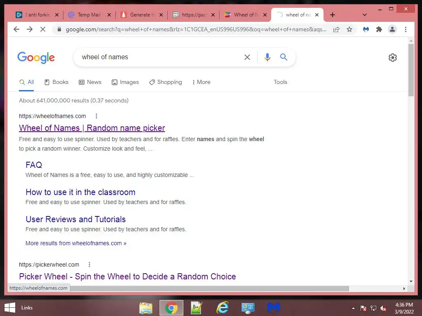Viewport: 422px width, 316px height.
Task: Open Wheel of Names Random name picker
Action: 92,128
